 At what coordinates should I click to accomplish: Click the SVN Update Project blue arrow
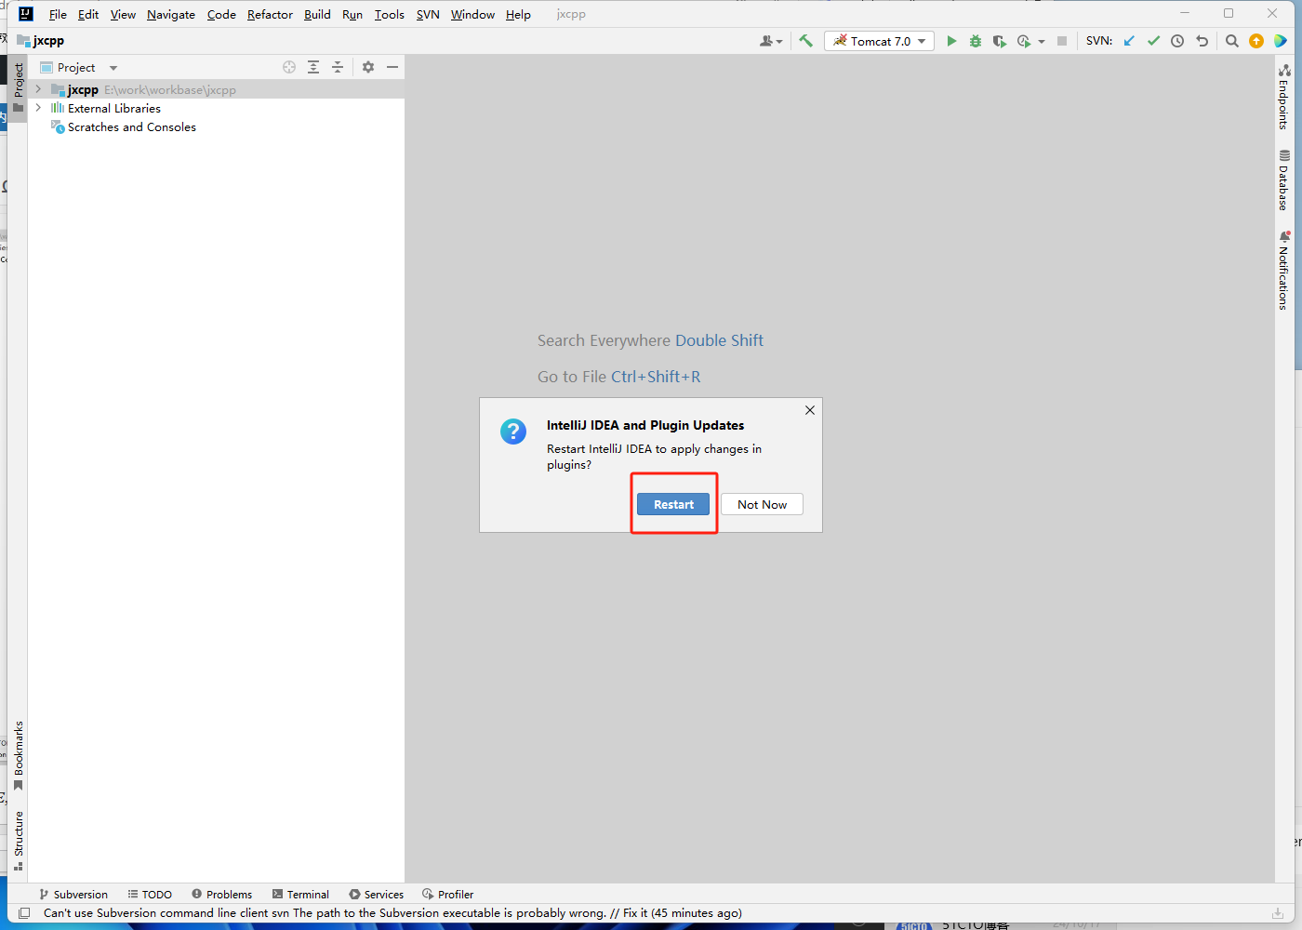tap(1129, 41)
